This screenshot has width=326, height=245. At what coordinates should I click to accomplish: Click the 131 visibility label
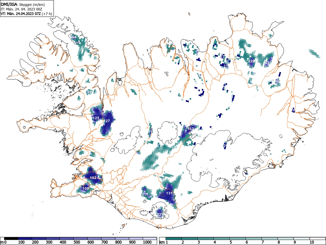tap(169, 193)
